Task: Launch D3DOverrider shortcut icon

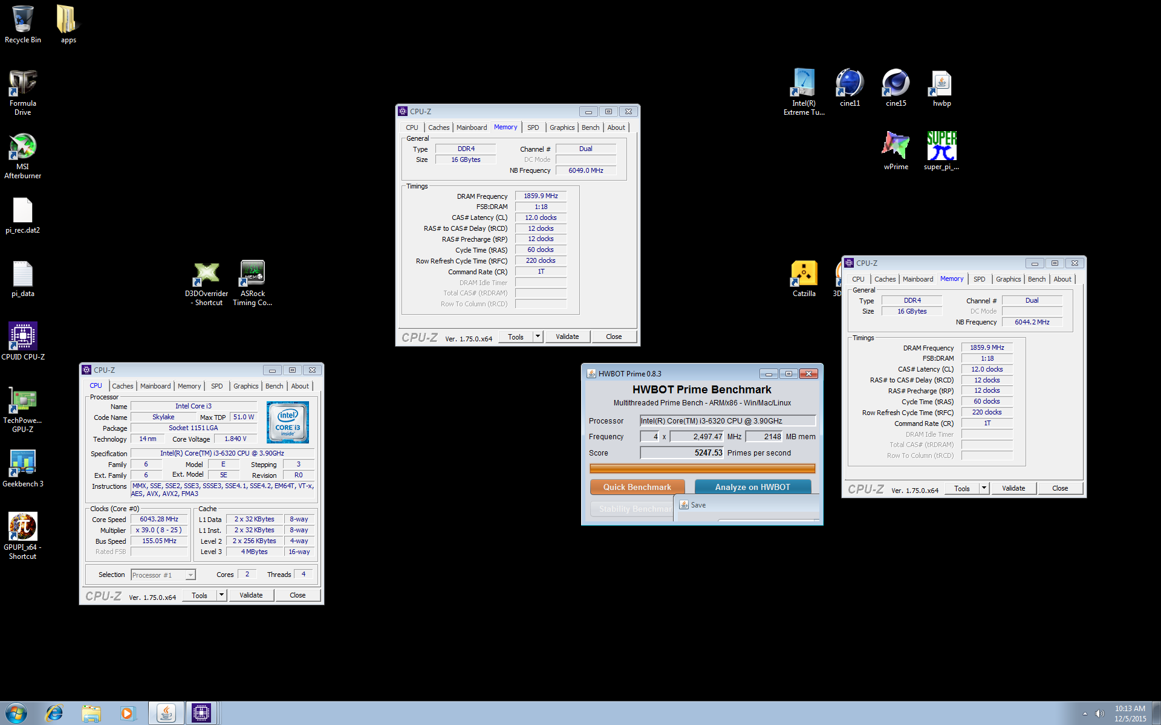Action: pos(207,283)
